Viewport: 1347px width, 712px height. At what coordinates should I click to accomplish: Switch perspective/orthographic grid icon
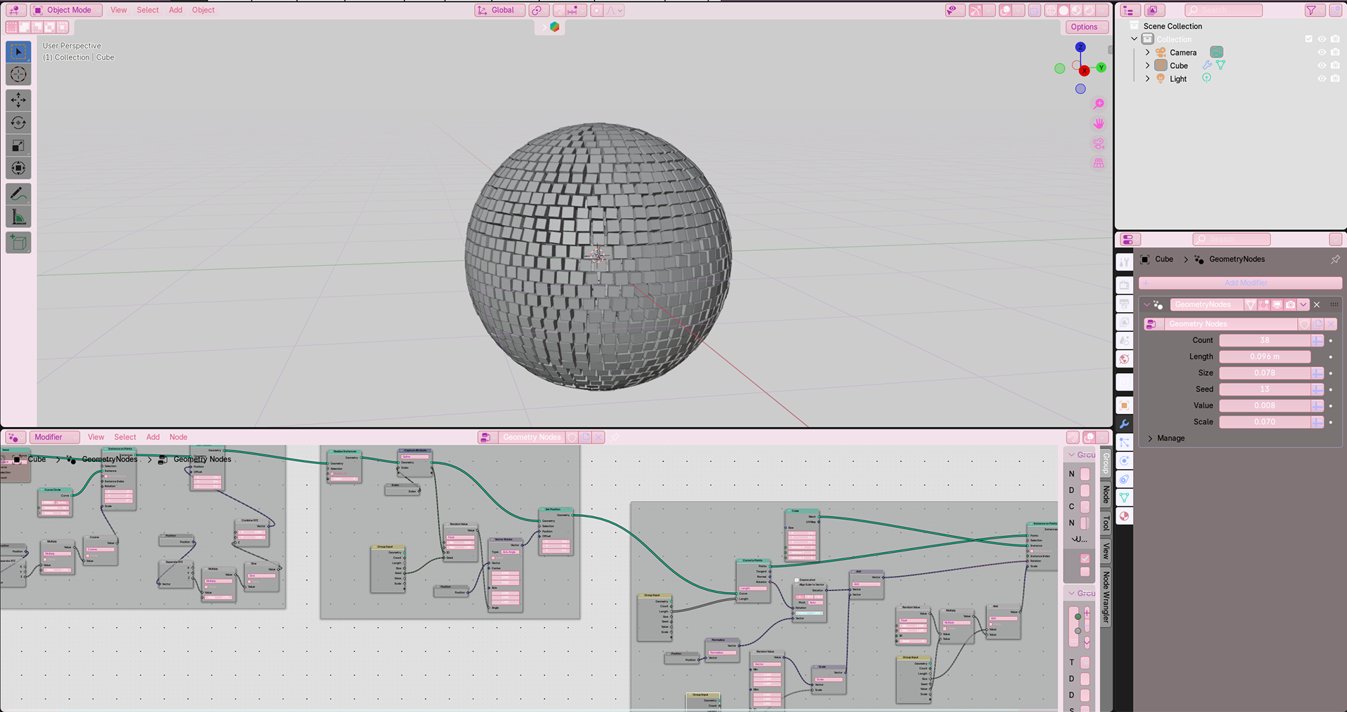click(1099, 163)
